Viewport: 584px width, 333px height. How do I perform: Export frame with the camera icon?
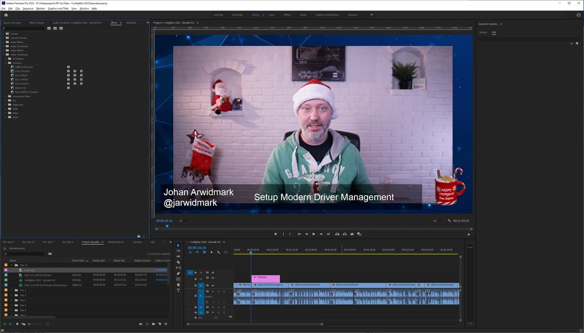pos(352,234)
